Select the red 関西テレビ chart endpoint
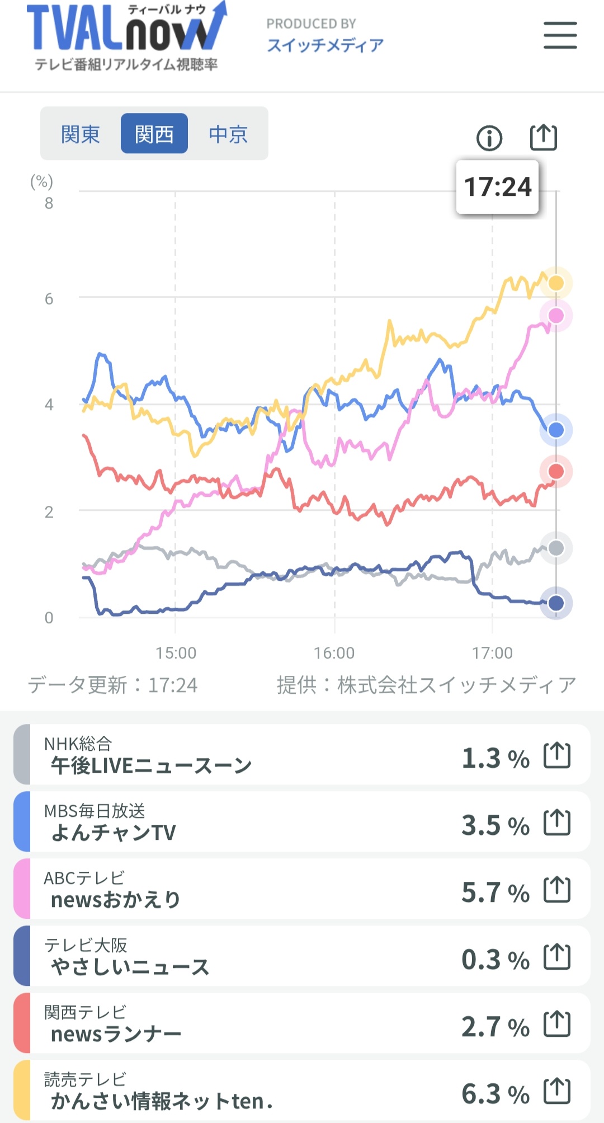The image size is (604, 1123). (556, 471)
